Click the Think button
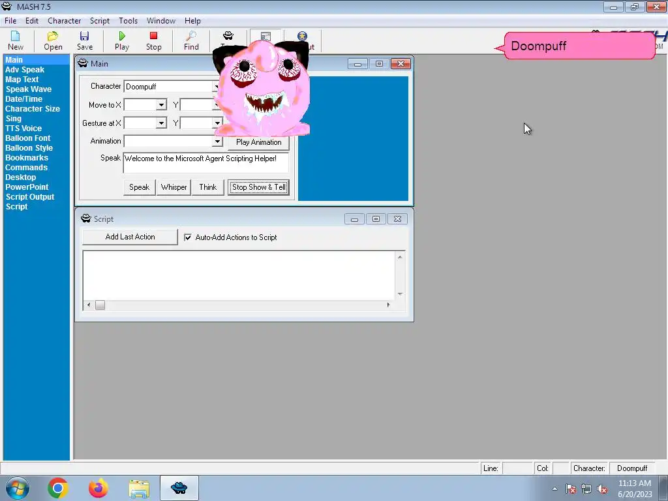Screen dimensions: 668x501 pyautogui.click(x=208, y=187)
